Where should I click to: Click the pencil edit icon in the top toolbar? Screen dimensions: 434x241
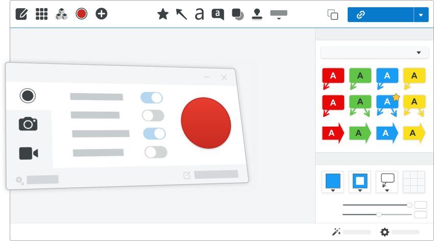tap(21, 14)
